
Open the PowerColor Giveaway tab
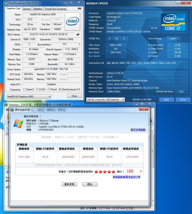coord(55,9)
